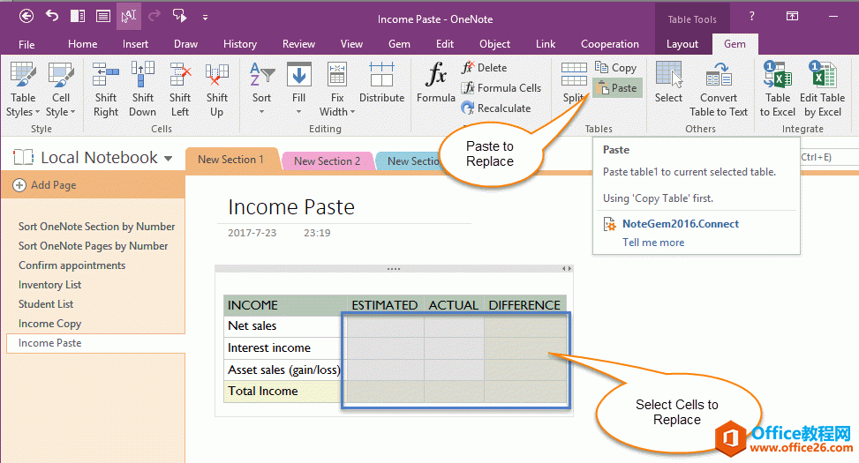Click Formula Cells
The width and height of the screenshot is (859, 463).
tap(501, 87)
